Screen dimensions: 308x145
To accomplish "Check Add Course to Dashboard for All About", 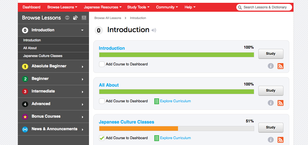I will coord(102,101).
